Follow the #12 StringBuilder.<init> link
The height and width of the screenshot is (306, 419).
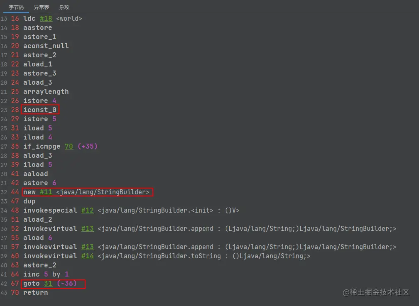pyautogui.click(x=87, y=210)
